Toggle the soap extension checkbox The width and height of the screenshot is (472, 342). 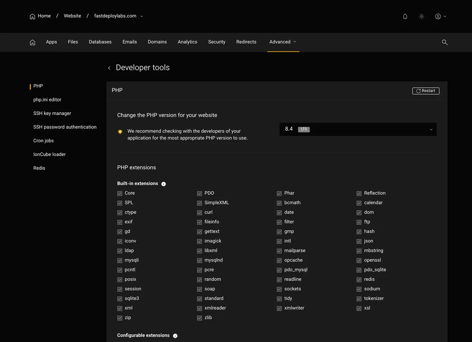(199, 289)
